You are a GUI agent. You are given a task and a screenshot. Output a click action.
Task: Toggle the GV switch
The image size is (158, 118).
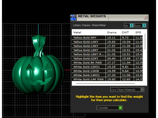click(x=129, y=26)
